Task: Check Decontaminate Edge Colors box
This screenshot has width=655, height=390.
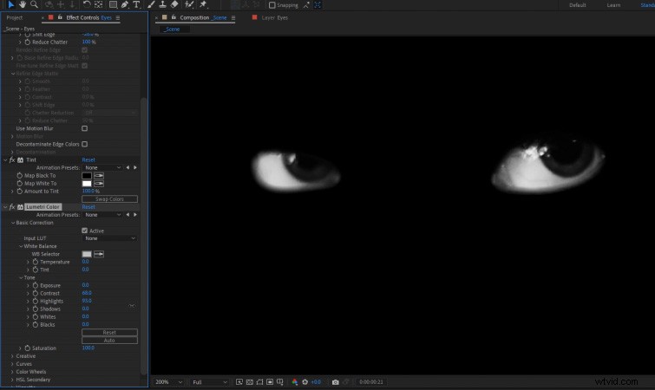Action: point(85,145)
